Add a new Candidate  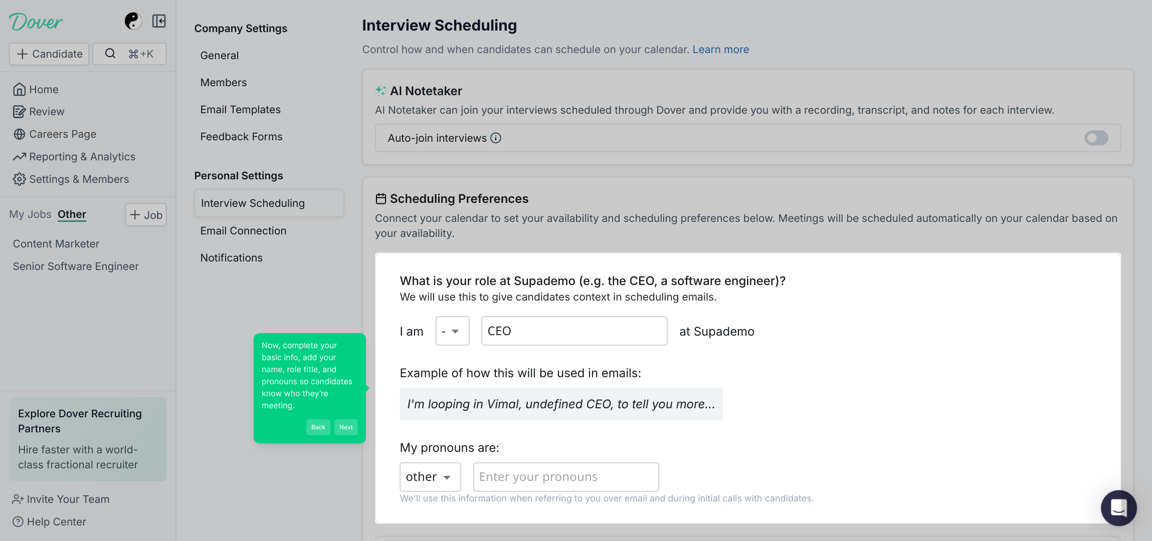[x=49, y=54]
